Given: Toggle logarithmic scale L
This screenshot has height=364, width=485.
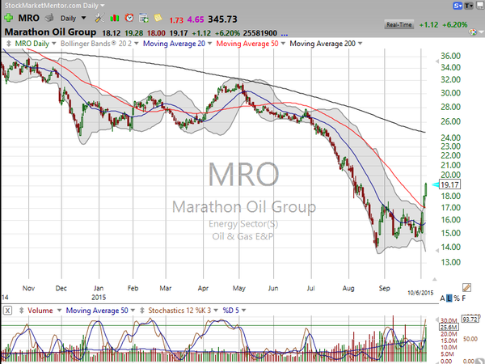Looking at the screenshot, I should point(449,298).
